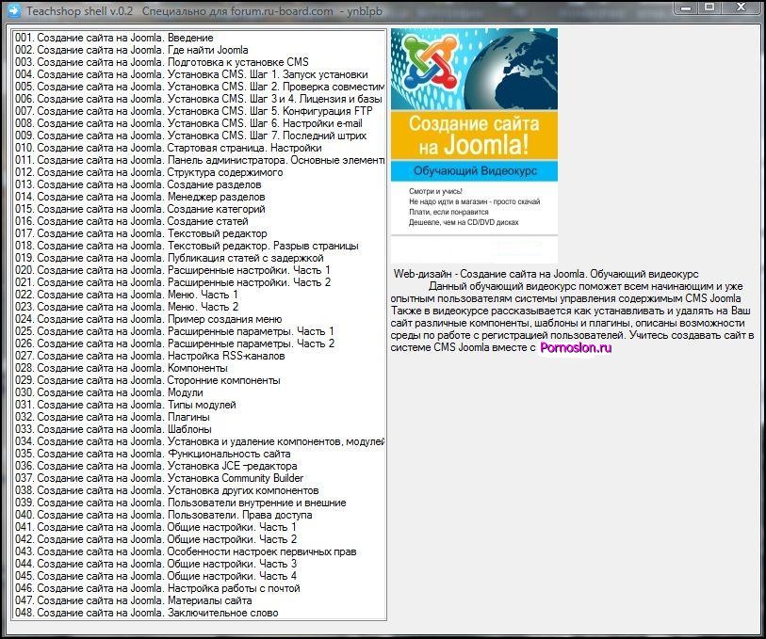
Task: Maximize the Teachshop shell window
Action: pyautogui.click(x=709, y=8)
